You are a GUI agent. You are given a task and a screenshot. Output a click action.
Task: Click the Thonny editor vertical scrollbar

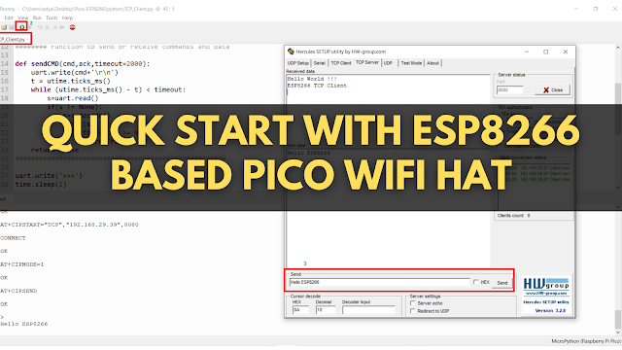[618, 119]
